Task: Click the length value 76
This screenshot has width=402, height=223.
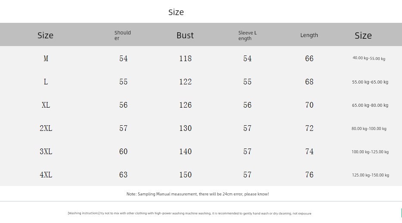Action: (x=309, y=174)
